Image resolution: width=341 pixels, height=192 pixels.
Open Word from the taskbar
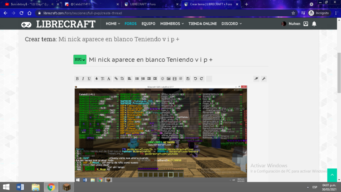click(x=20, y=187)
